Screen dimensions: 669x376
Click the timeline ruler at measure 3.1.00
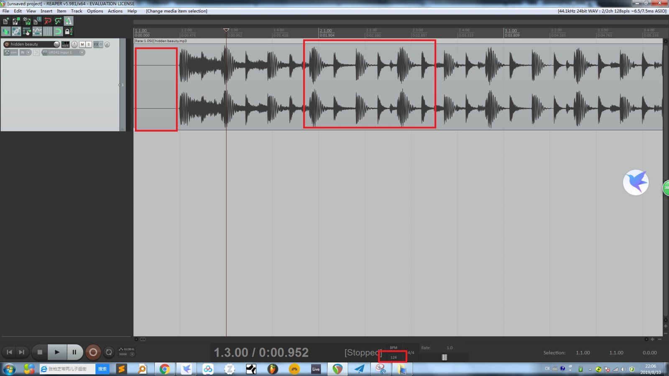[x=511, y=30]
